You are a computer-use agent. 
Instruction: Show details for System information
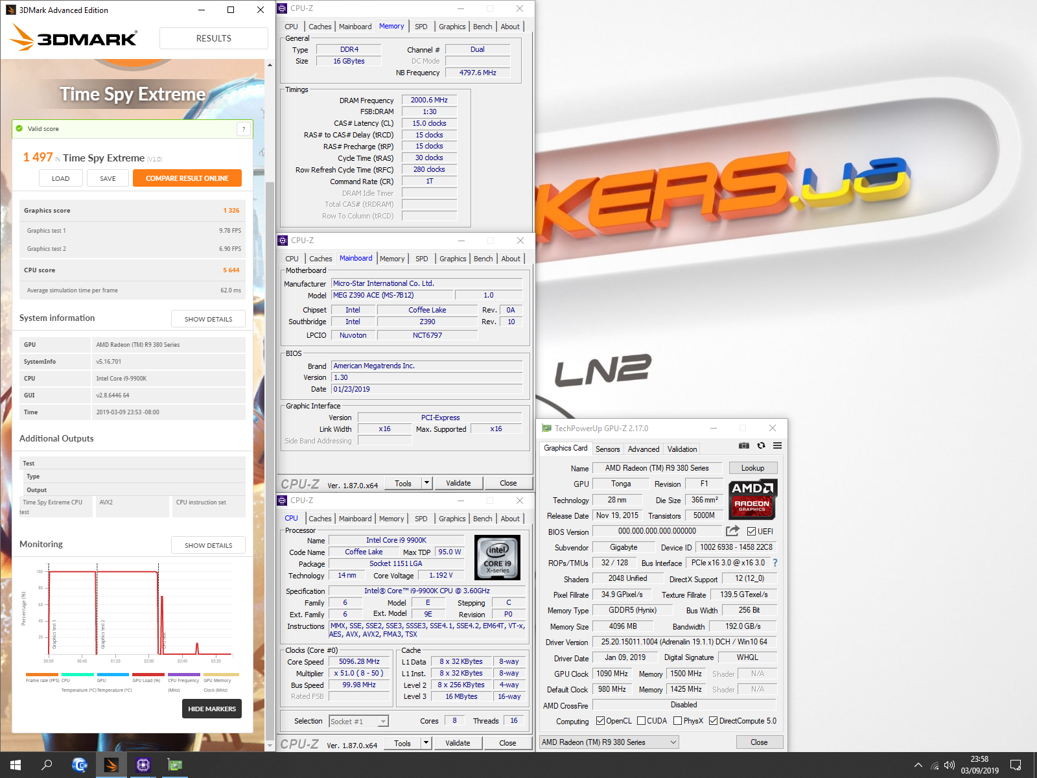tap(209, 319)
